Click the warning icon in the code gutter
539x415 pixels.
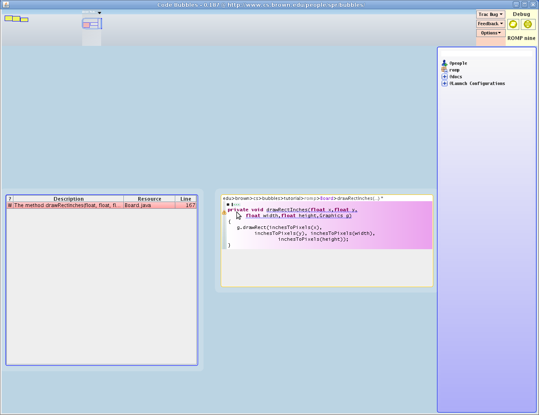(x=224, y=213)
